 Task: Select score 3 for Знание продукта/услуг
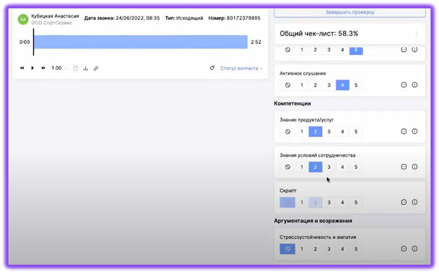coord(329,131)
